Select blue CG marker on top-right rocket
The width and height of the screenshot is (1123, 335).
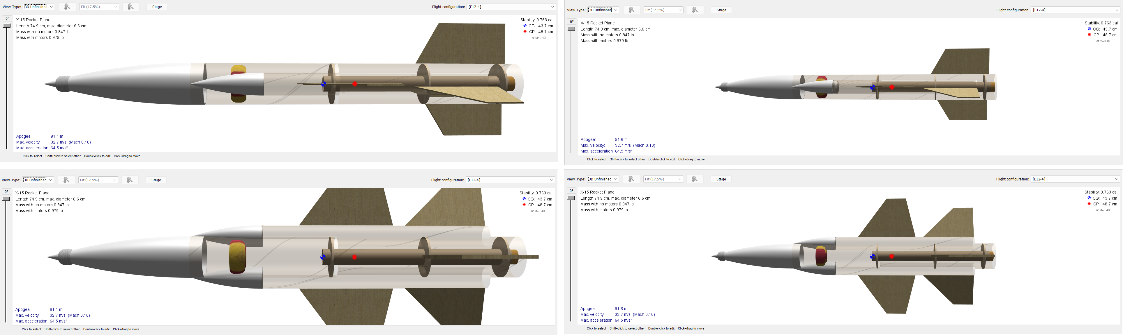872,87
